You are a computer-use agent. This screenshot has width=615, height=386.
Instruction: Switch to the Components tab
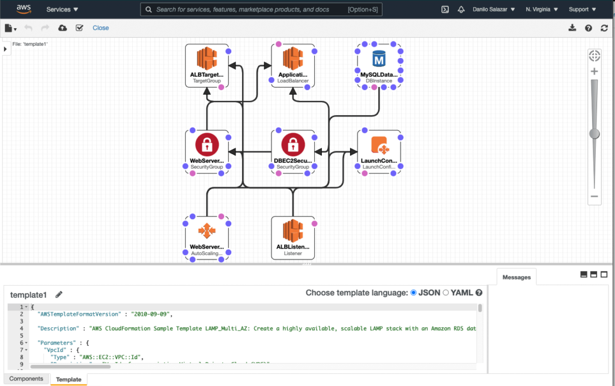coord(26,379)
